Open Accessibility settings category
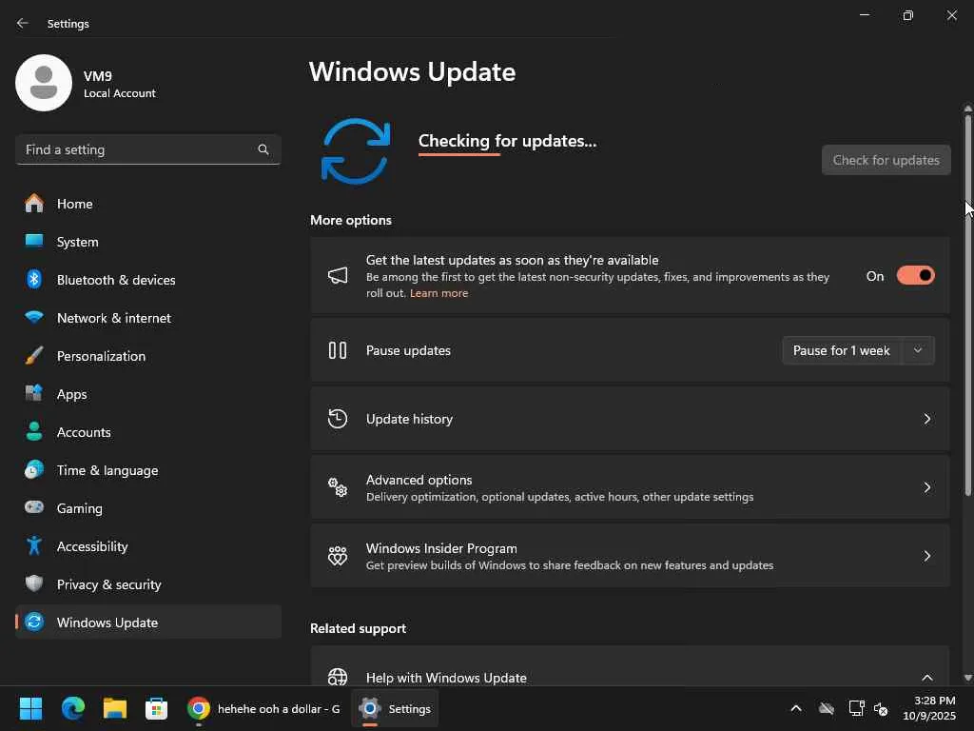This screenshot has height=731, width=974. tap(148, 545)
